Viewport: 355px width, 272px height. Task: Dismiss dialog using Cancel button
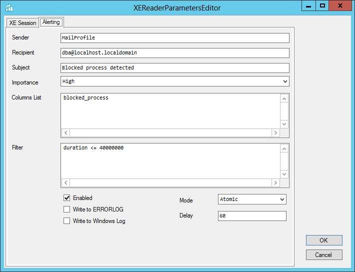click(x=324, y=255)
